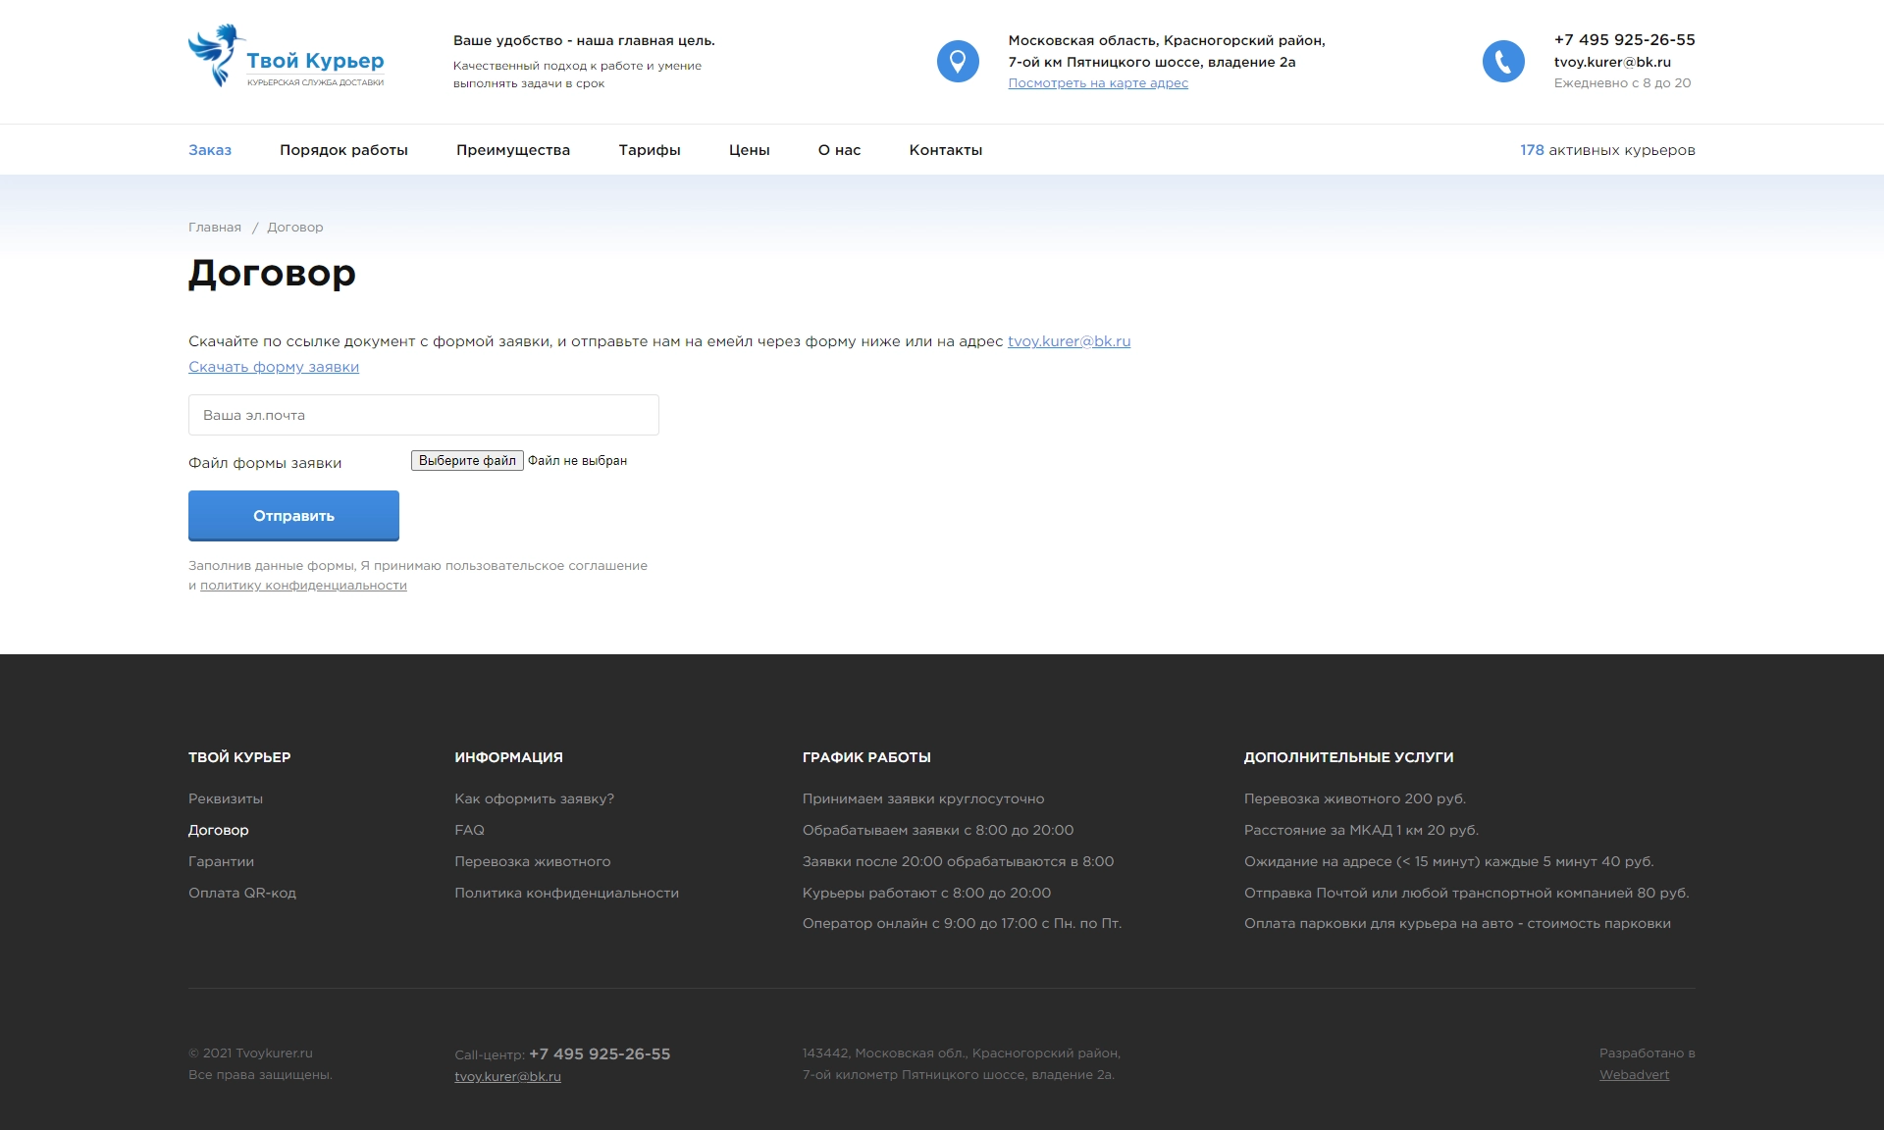Screen dimensions: 1884x1130
Task: Go to Преимущества section
Action: pos(513,150)
